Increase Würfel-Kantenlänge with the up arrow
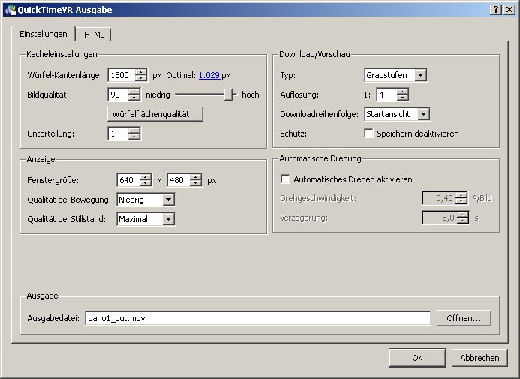This screenshot has height=379, width=520. click(134, 72)
